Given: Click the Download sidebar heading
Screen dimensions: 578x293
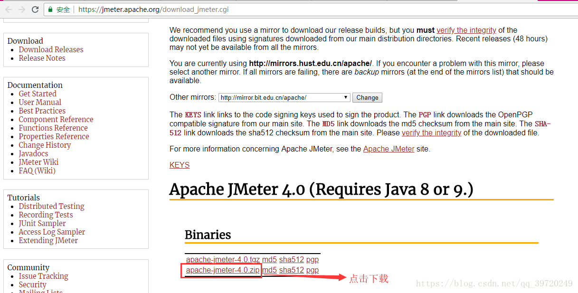Looking at the screenshot, I should coord(25,41).
